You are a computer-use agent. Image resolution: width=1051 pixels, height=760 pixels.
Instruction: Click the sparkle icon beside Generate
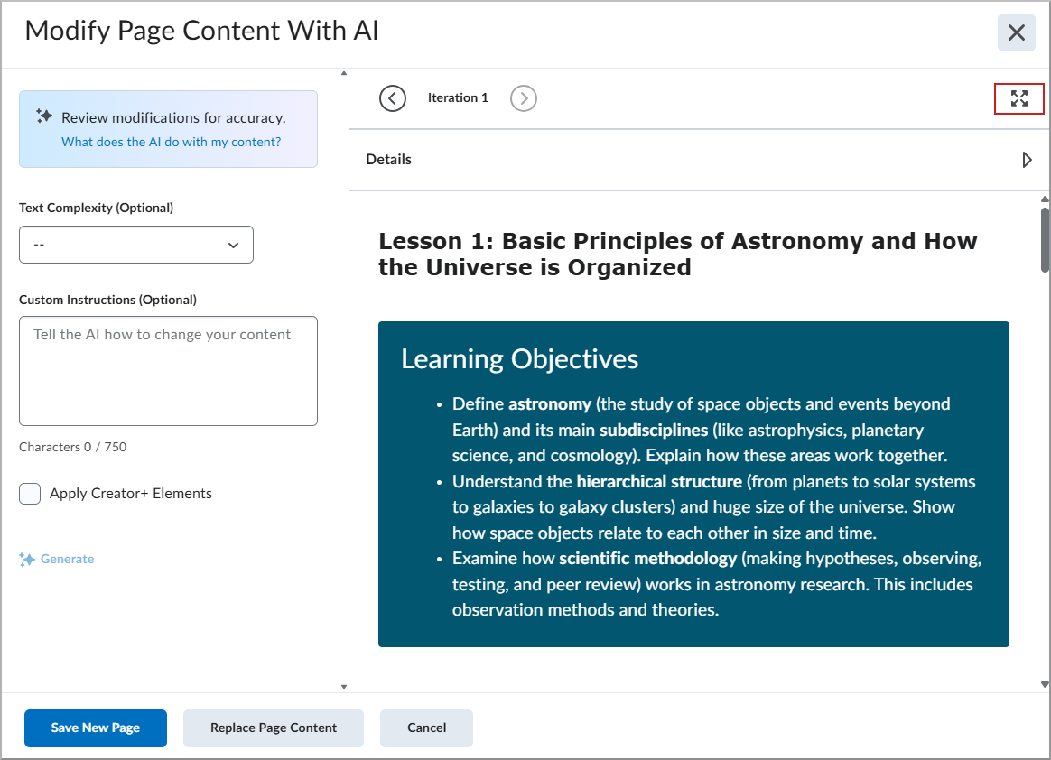(x=27, y=560)
